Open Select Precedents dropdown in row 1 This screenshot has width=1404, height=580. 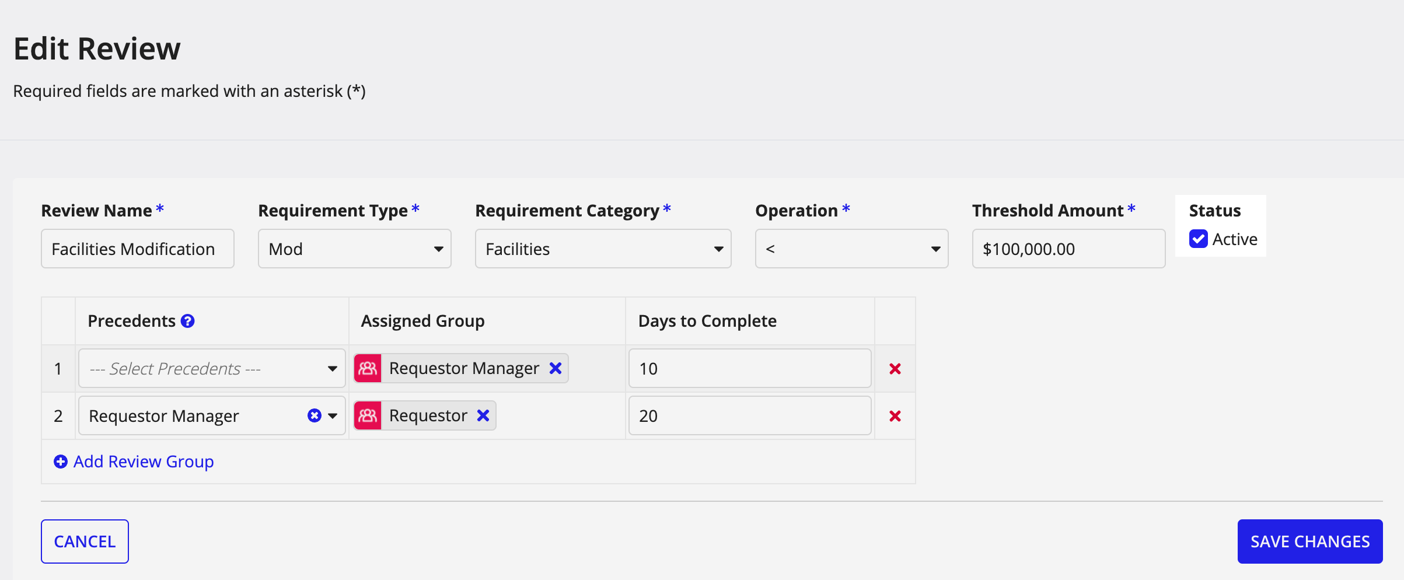click(x=212, y=368)
